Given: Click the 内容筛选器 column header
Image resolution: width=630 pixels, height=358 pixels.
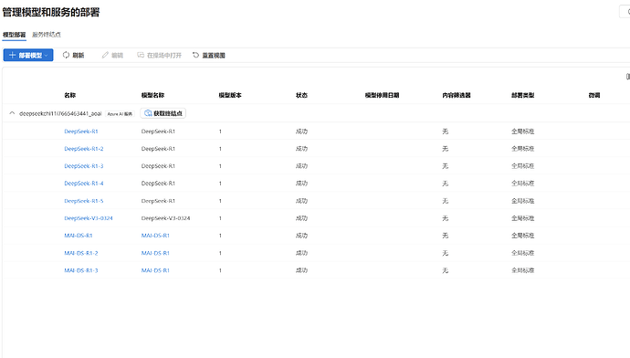Looking at the screenshot, I should (457, 95).
